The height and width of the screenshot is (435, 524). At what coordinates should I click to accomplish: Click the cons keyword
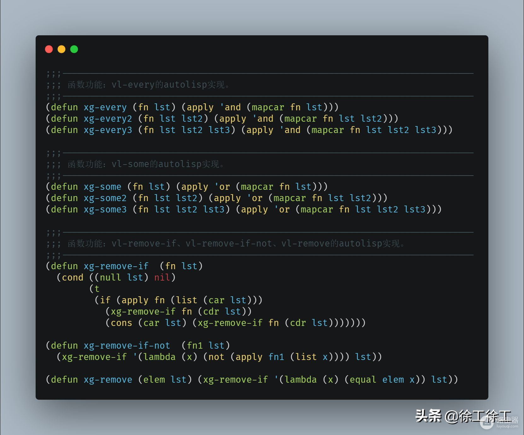coord(121,323)
